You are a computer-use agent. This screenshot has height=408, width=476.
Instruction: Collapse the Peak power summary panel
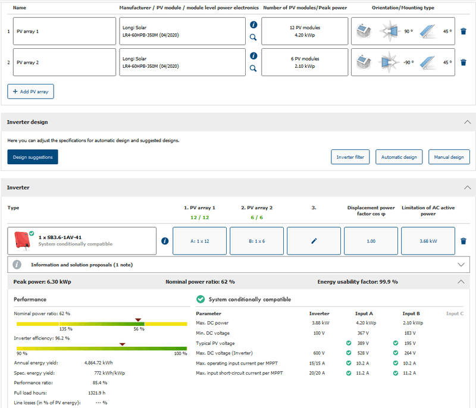[461, 282]
